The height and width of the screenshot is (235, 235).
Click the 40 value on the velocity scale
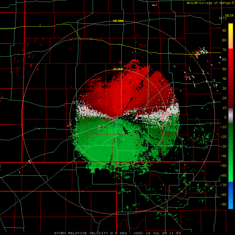point(224,79)
